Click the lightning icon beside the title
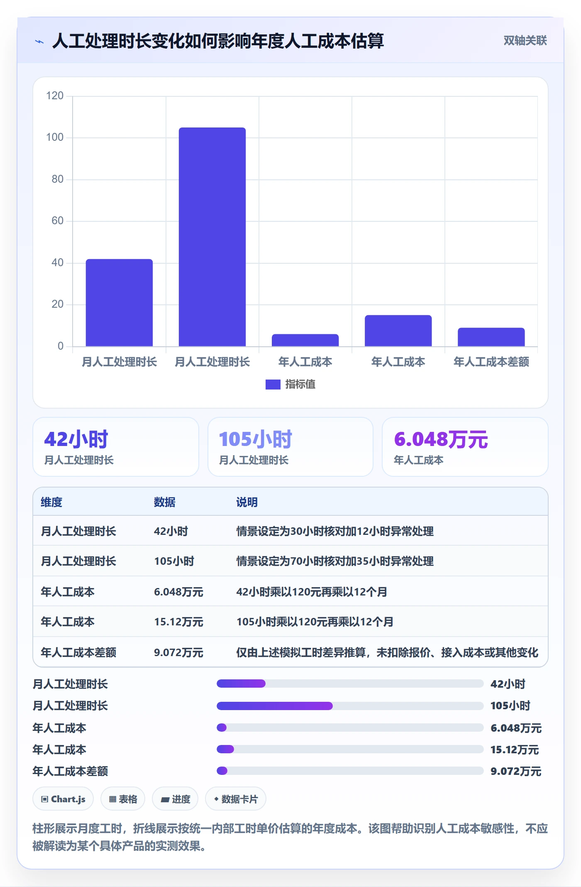581x887 pixels. click(x=39, y=41)
